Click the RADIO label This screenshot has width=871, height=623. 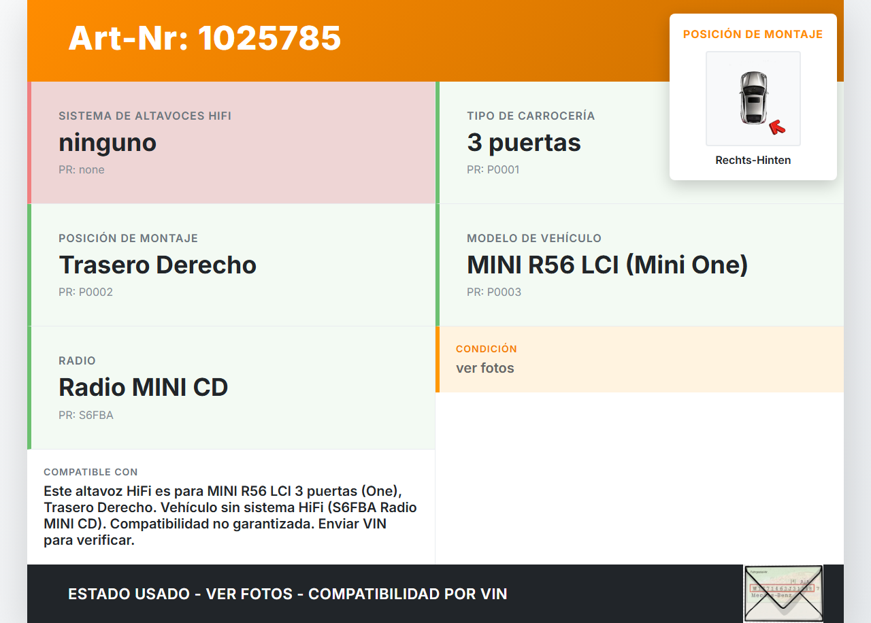(77, 360)
